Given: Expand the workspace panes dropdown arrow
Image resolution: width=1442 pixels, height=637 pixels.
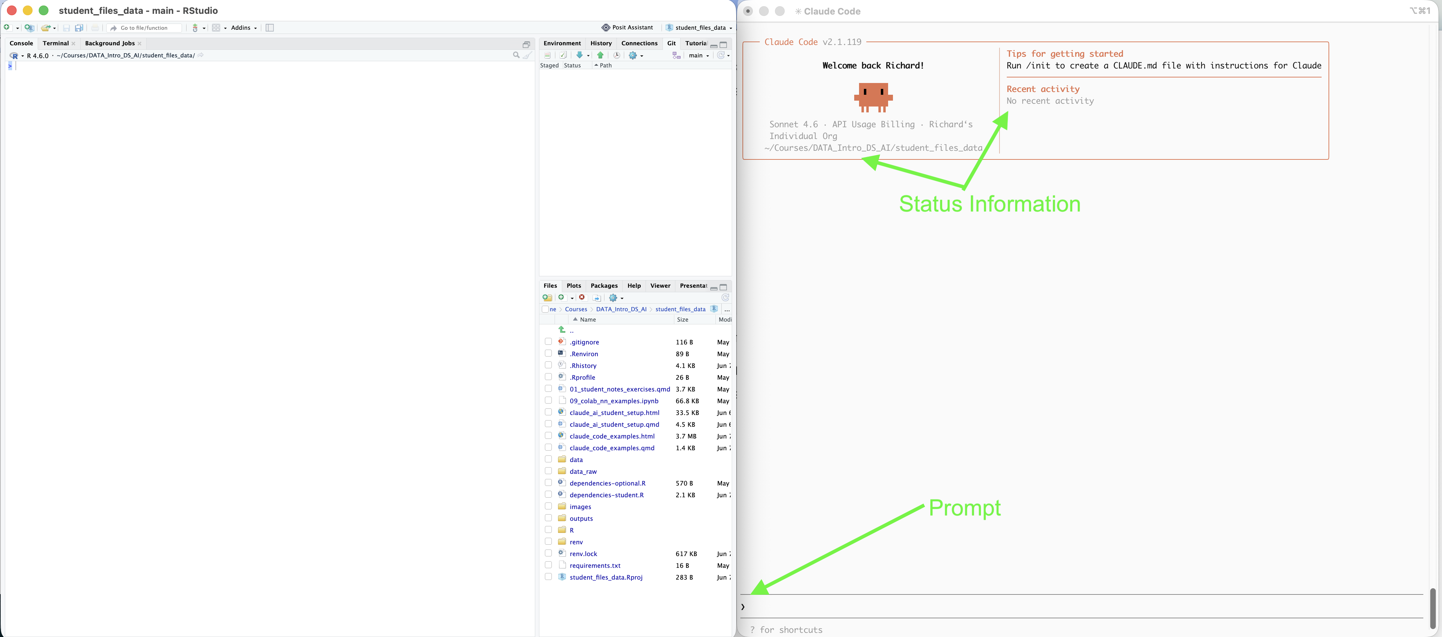Looking at the screenshot, I should pos(225,28).
